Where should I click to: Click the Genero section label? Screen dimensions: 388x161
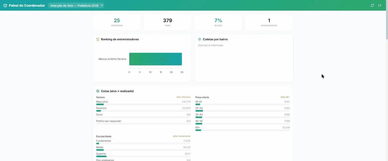coord(101,97)
